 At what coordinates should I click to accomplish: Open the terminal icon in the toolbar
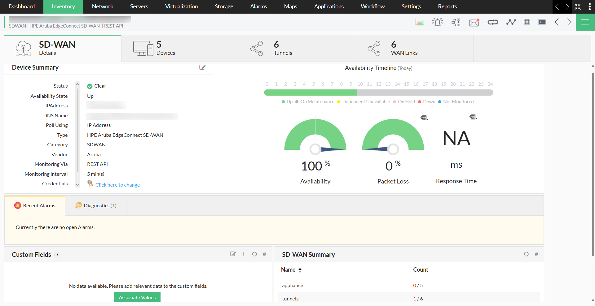pos(542,22)
